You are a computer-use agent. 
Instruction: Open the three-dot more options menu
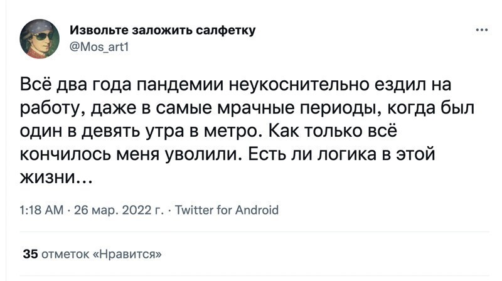tap(481, 30)
